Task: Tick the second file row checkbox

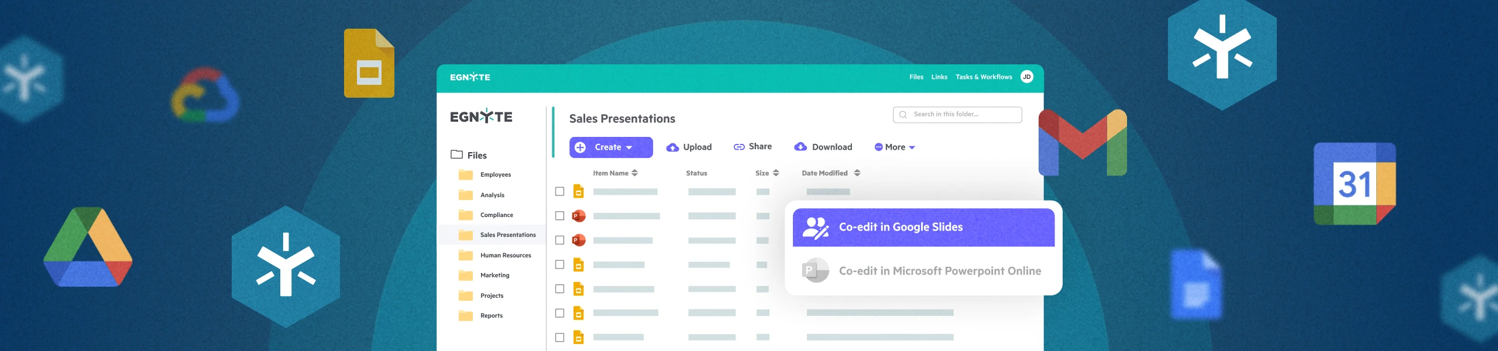Action: click(x=559, y=216)
